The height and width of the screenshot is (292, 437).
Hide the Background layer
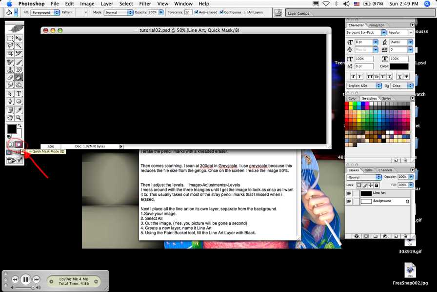click(x=349, y=201)
